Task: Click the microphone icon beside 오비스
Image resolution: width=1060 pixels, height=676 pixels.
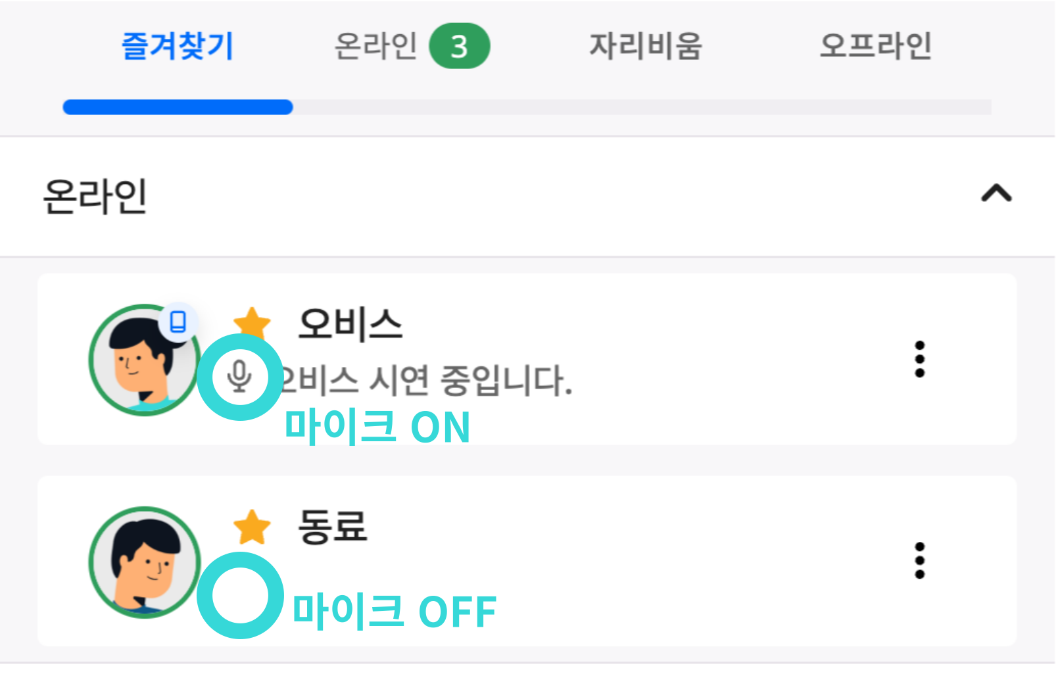Action: [x=240, y=377]
